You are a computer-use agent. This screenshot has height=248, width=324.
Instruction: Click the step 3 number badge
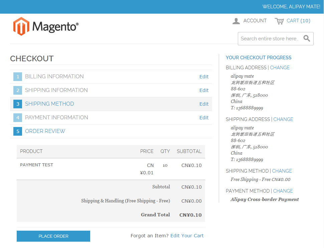17,104
